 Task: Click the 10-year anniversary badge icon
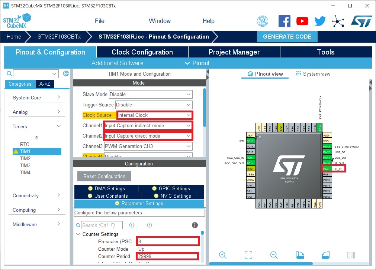click(x=263, y=21)
